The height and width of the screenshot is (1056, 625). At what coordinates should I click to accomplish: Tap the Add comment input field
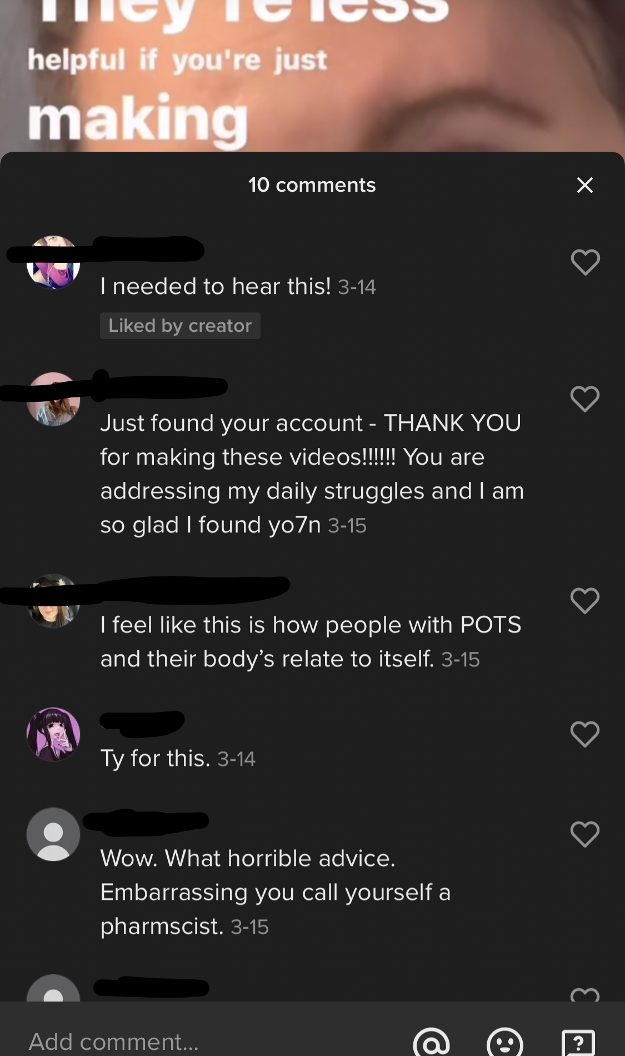click(x=211, y=1042)
